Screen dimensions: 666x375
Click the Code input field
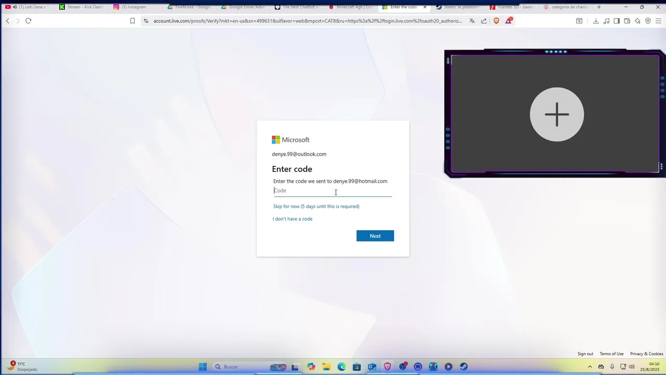[x=332, y=191]
